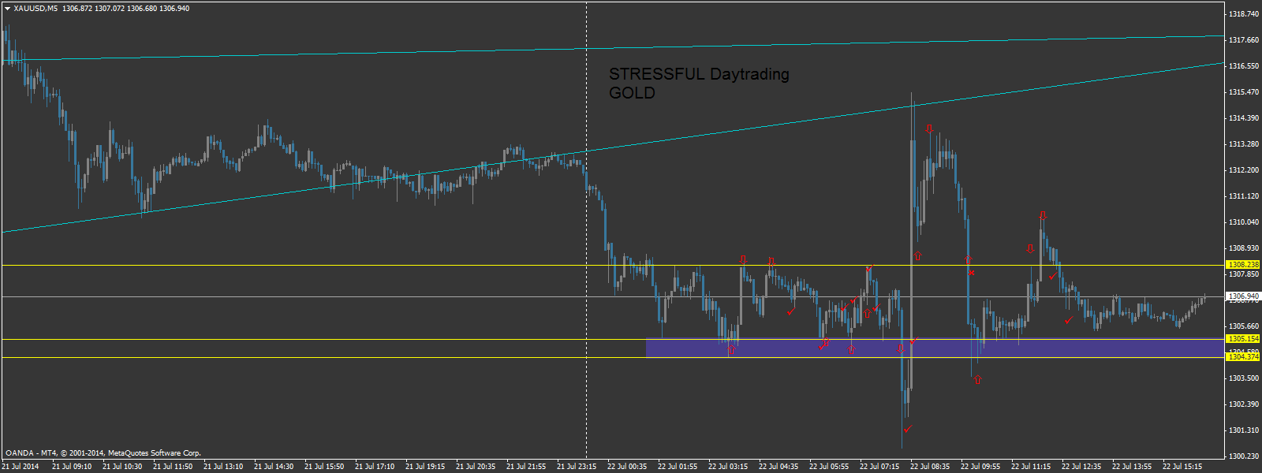Click the 22 Jul 08:35 time label
This screenshot has width=1262, height=473.
[x=930, y=467]
